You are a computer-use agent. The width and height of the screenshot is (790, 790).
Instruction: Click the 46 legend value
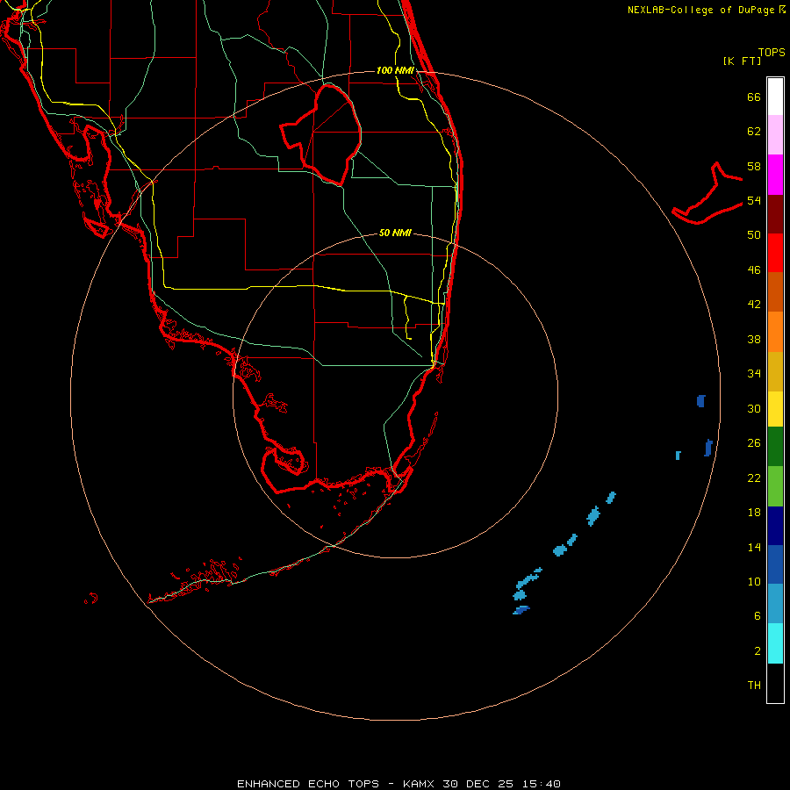754,270
